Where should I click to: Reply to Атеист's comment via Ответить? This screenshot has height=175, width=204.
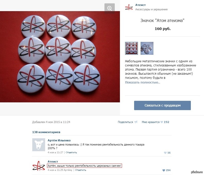80,170
